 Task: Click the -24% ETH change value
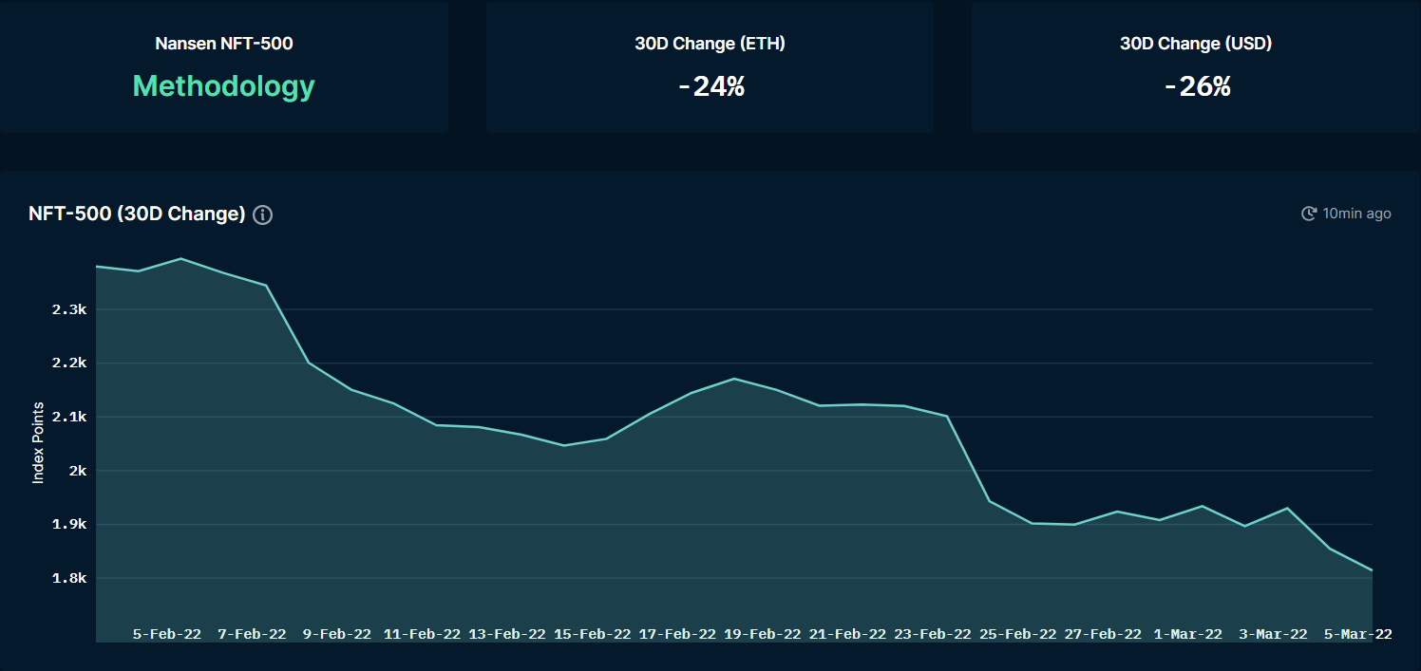click(710, 86)
